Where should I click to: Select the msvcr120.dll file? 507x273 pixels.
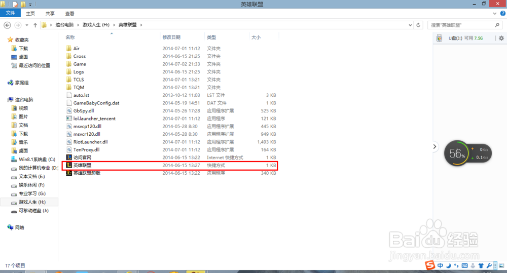(x=87, y=134)
